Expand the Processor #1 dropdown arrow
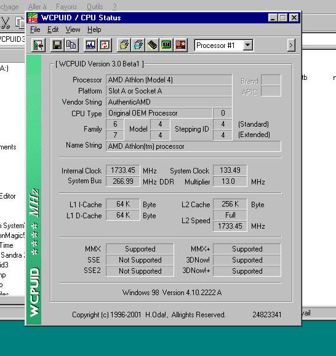Image resolution: width=336 pixels, height=356 pixels. tap(248, 45)
